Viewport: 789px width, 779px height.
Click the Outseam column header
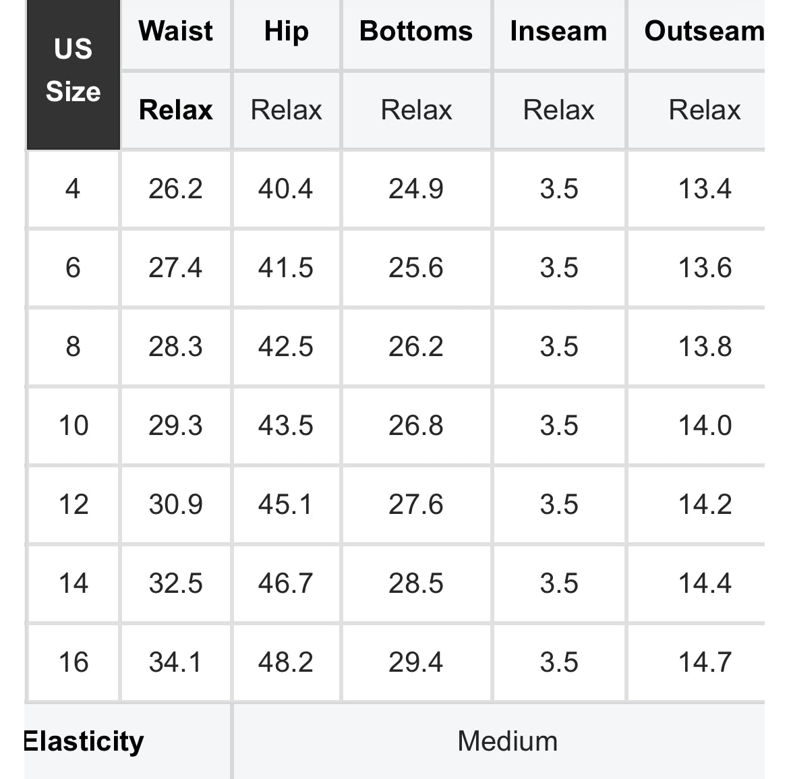pyautogui.click(x=703, y=32)
